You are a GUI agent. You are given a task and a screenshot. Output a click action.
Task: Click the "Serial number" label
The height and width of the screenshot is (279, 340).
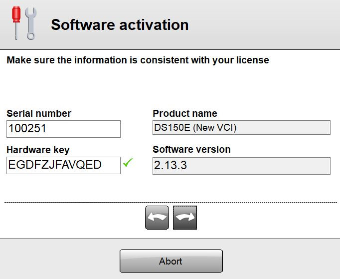(39, 113)
